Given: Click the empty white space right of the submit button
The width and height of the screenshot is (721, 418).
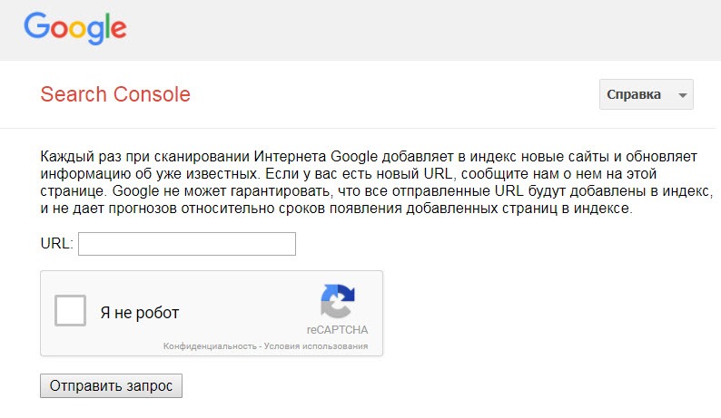Looking at the screenshot, I should click(409, 385).
